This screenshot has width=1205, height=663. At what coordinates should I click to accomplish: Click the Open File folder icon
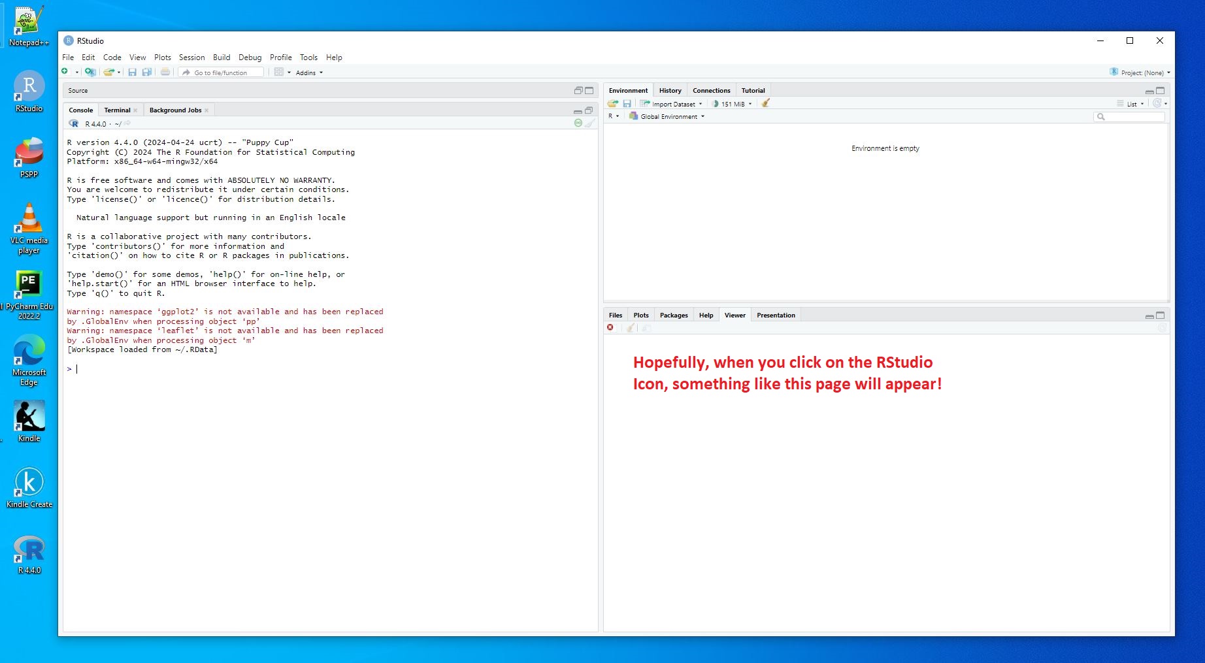(x=108, y=72)
